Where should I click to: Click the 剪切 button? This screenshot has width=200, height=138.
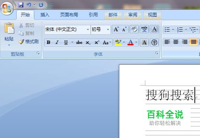pos(26,25)
